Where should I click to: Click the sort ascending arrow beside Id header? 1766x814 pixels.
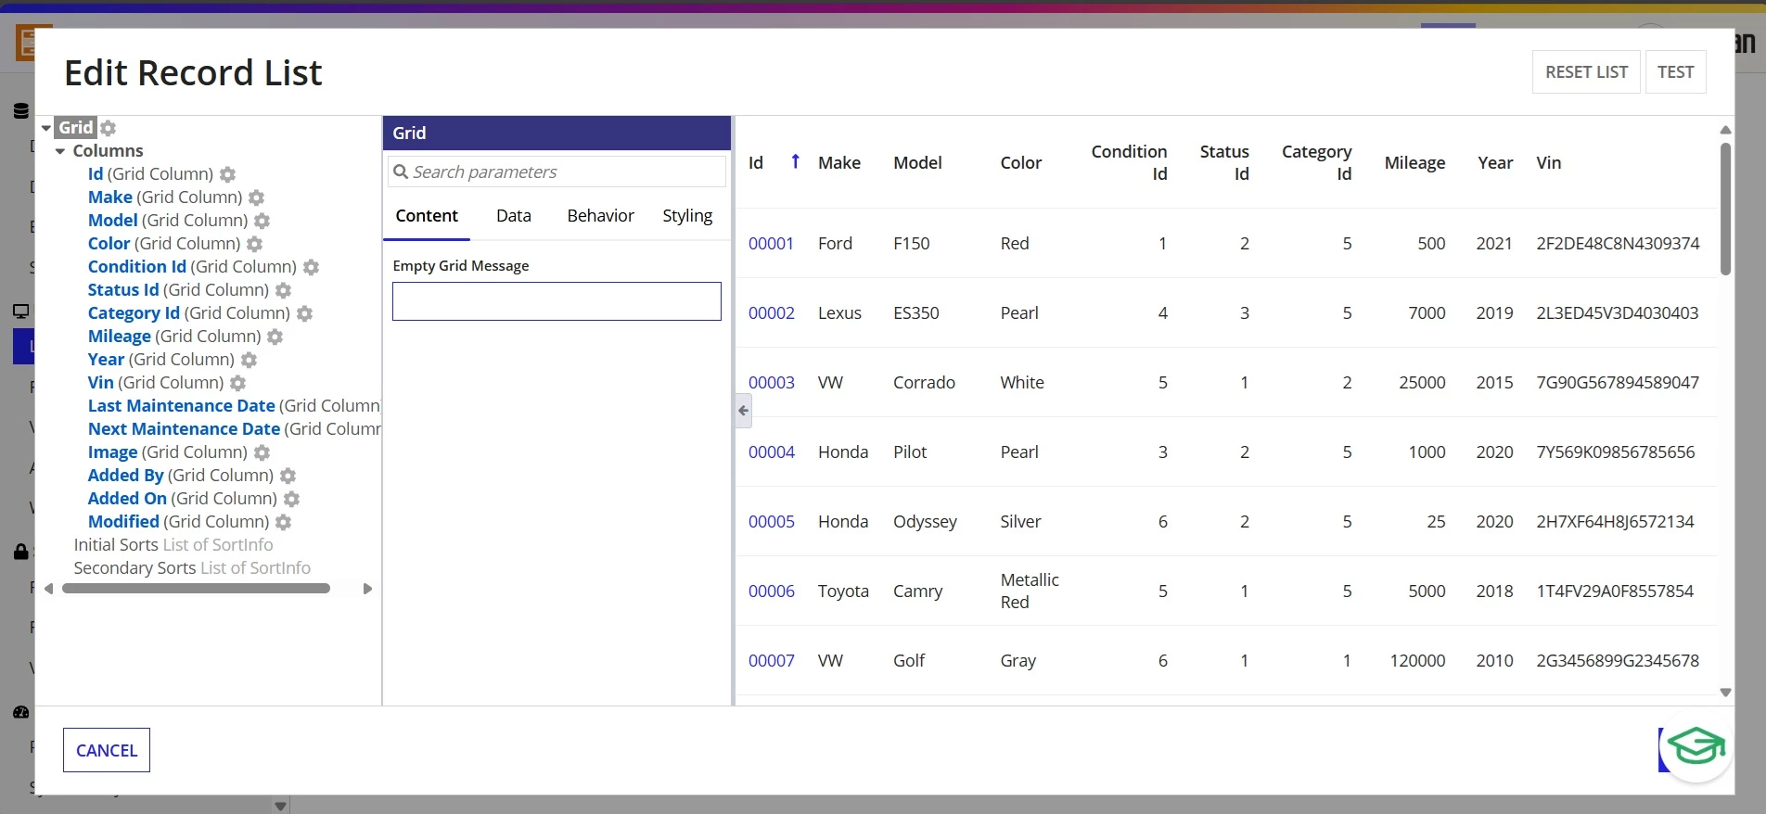click(795, 162)
